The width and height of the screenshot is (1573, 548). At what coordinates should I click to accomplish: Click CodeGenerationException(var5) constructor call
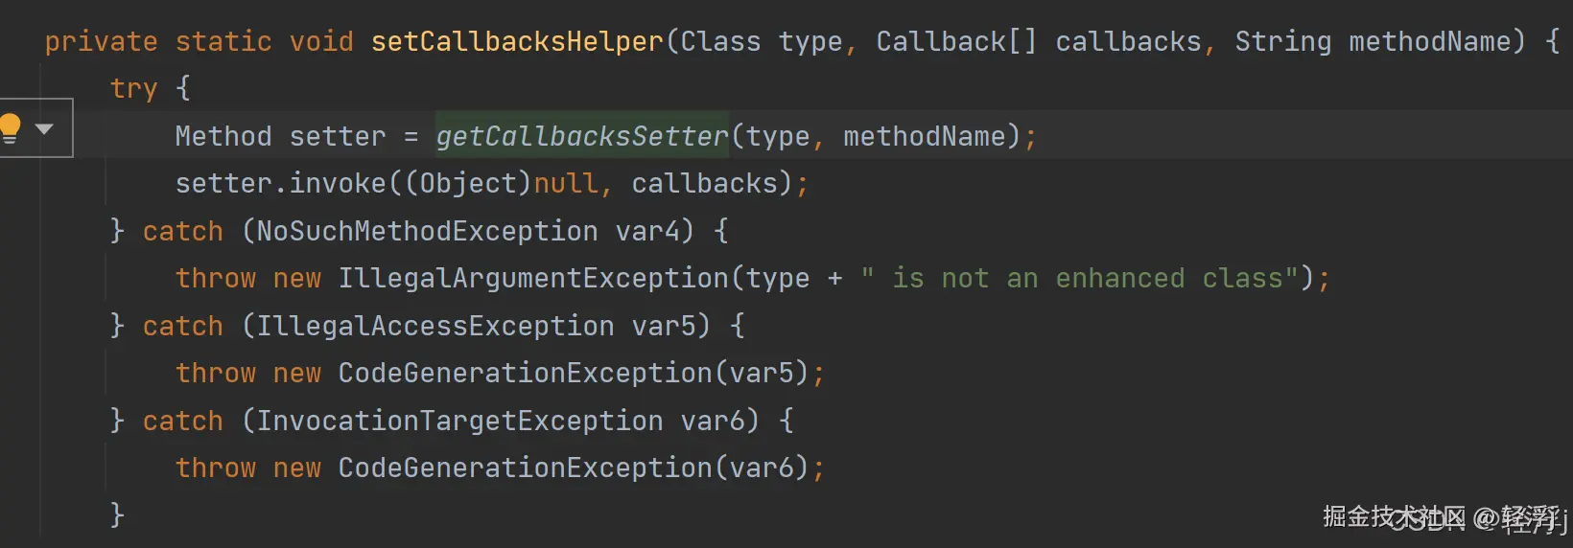pyautogui.click(x=575, y=373)
